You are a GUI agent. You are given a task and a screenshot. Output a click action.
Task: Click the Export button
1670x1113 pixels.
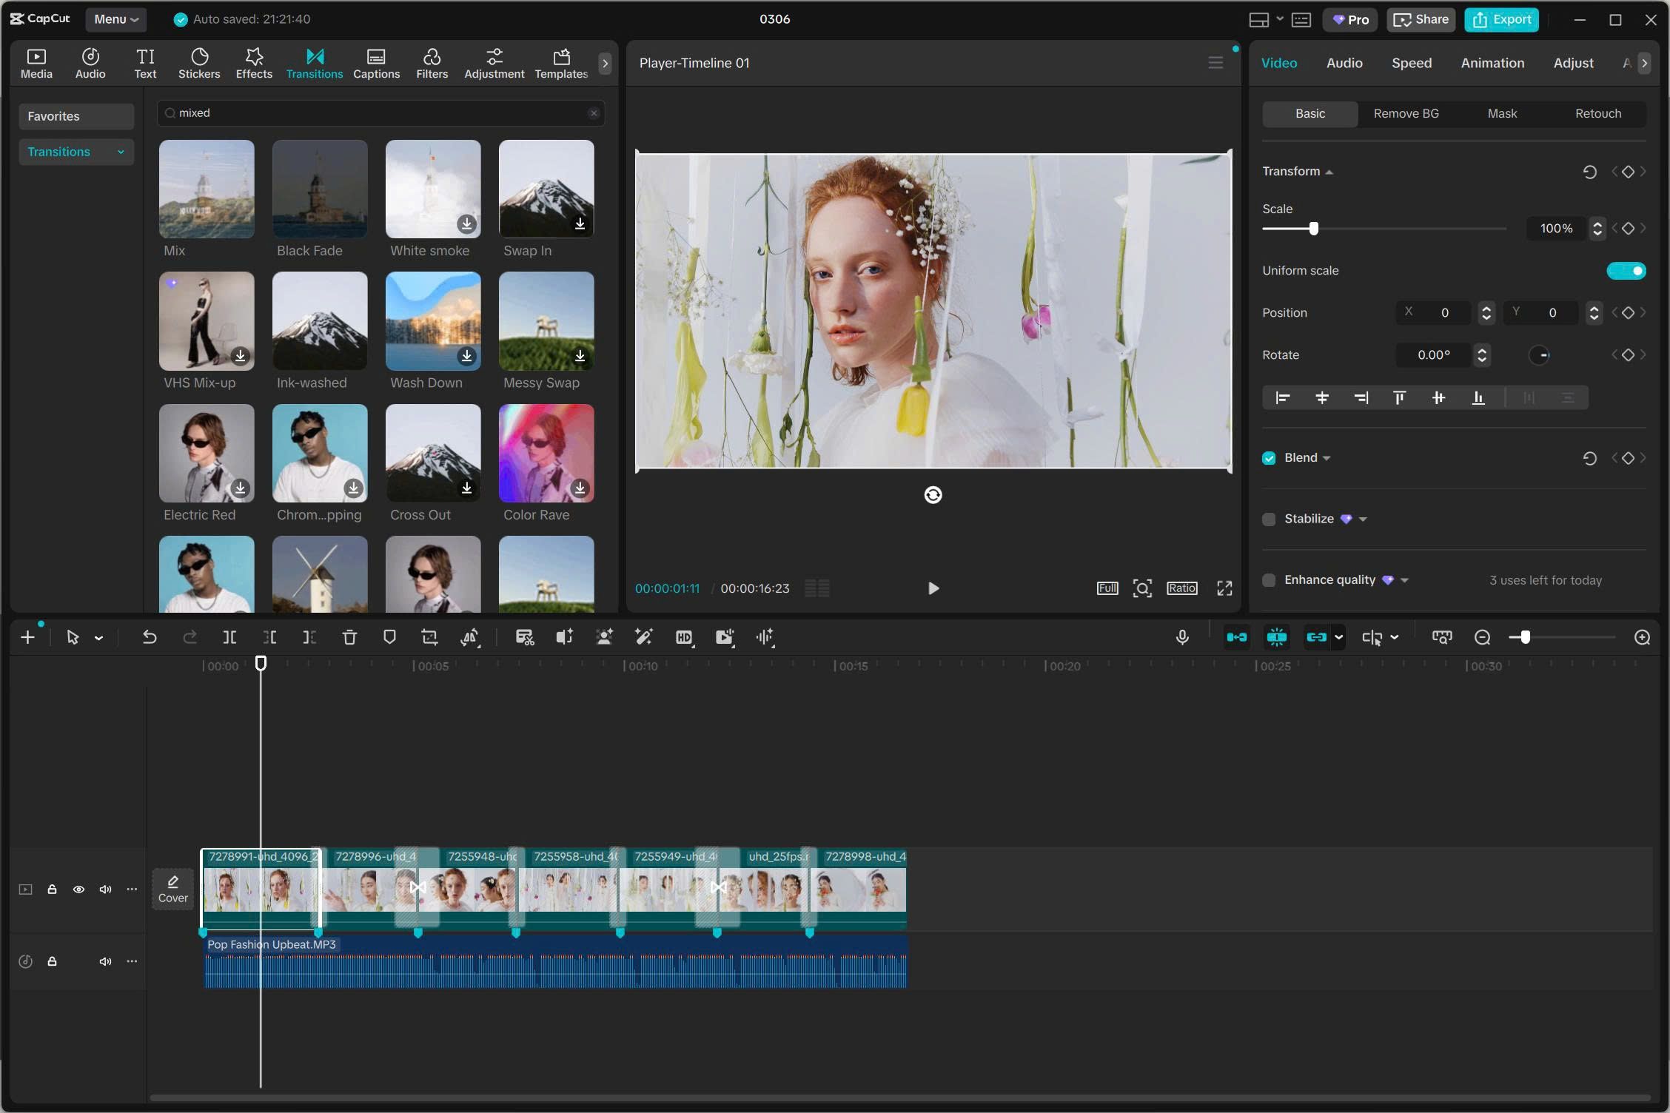pos(1501,19)
